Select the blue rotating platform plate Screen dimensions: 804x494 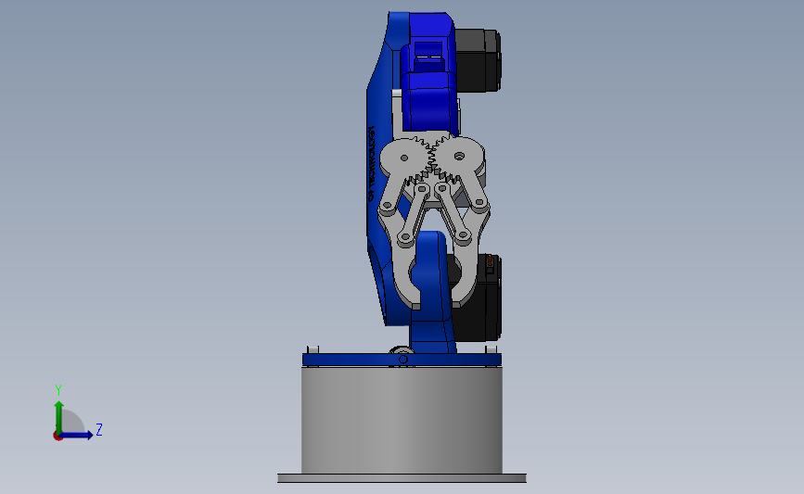pos(402,360)
